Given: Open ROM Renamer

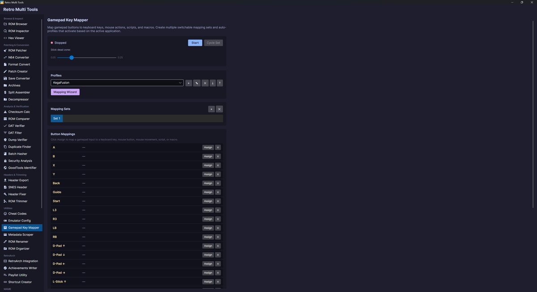Looking at the screenshot, I should coord(22,241).
